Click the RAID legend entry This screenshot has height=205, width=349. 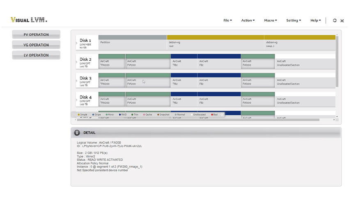(x=124, y=115)
